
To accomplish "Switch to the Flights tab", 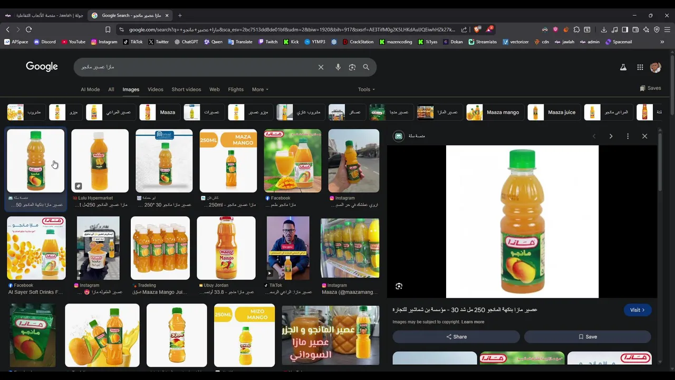I will tap(236, 89).
